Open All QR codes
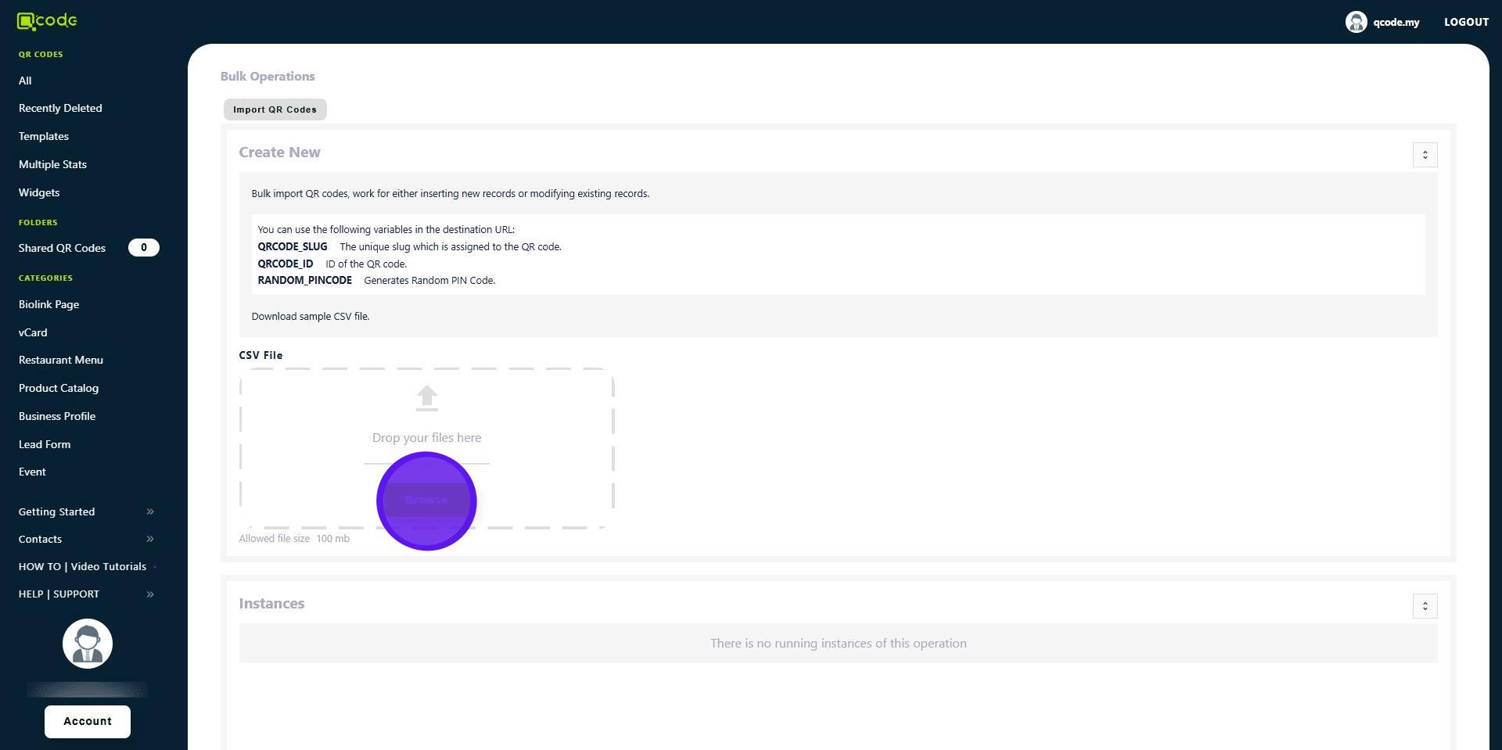 (x=25, y=81)
